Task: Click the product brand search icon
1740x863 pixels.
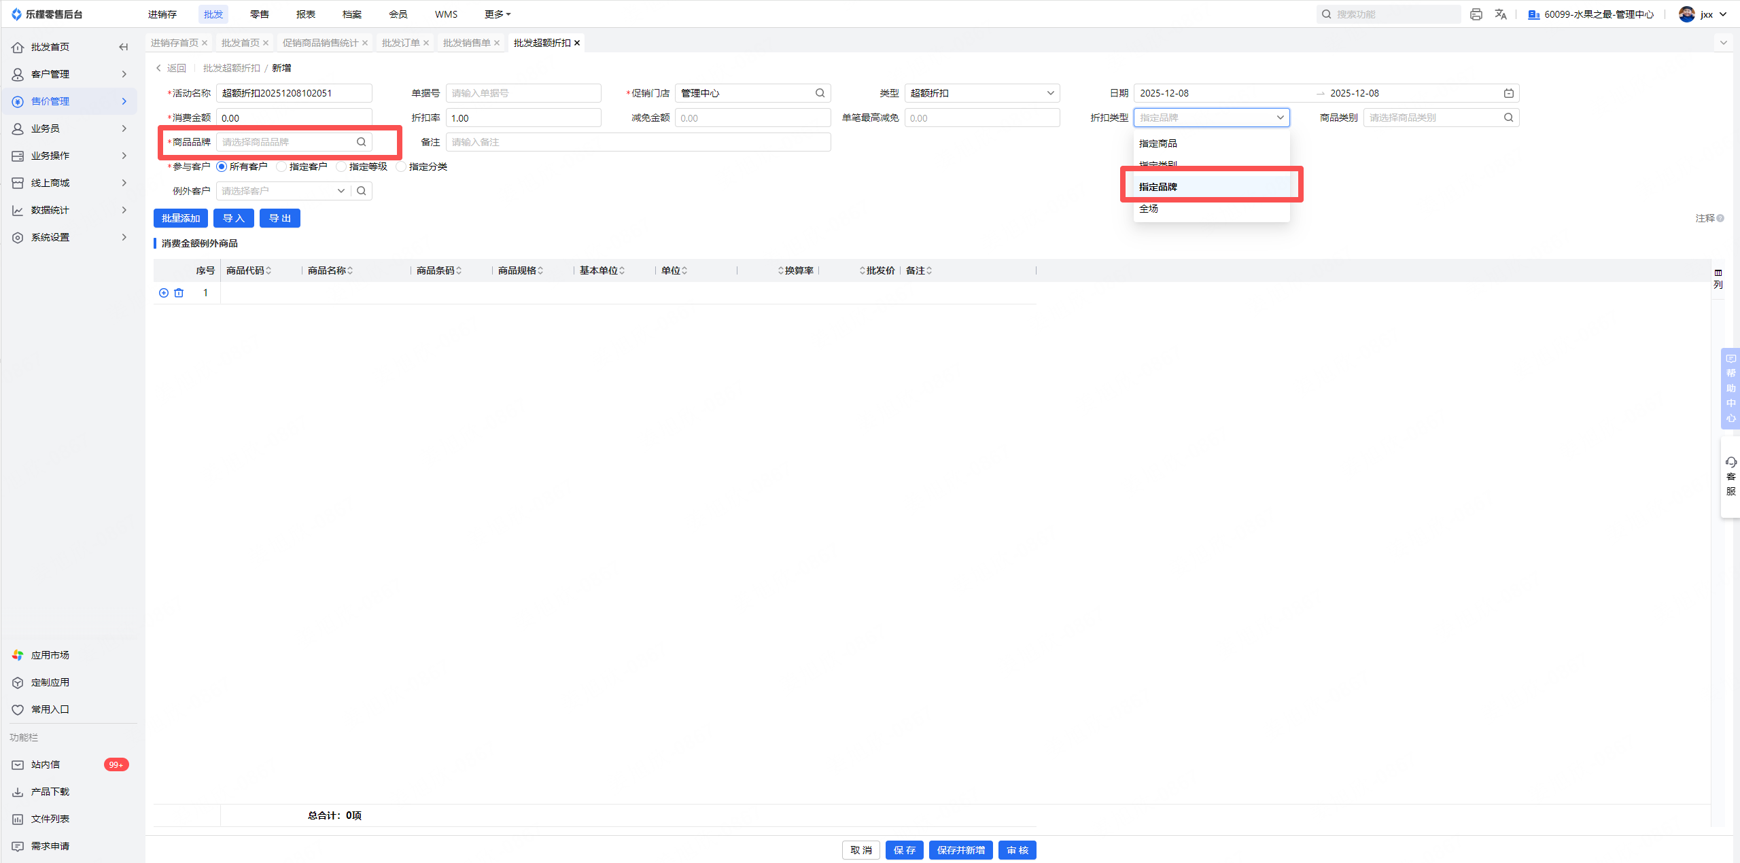Action: [x=362, y=142]
